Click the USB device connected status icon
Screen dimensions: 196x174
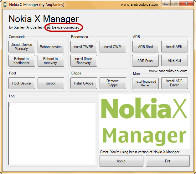click(49, 27)
